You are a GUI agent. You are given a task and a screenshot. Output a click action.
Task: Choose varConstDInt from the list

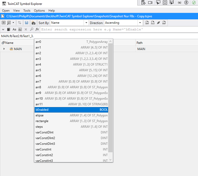pos(72,132)
